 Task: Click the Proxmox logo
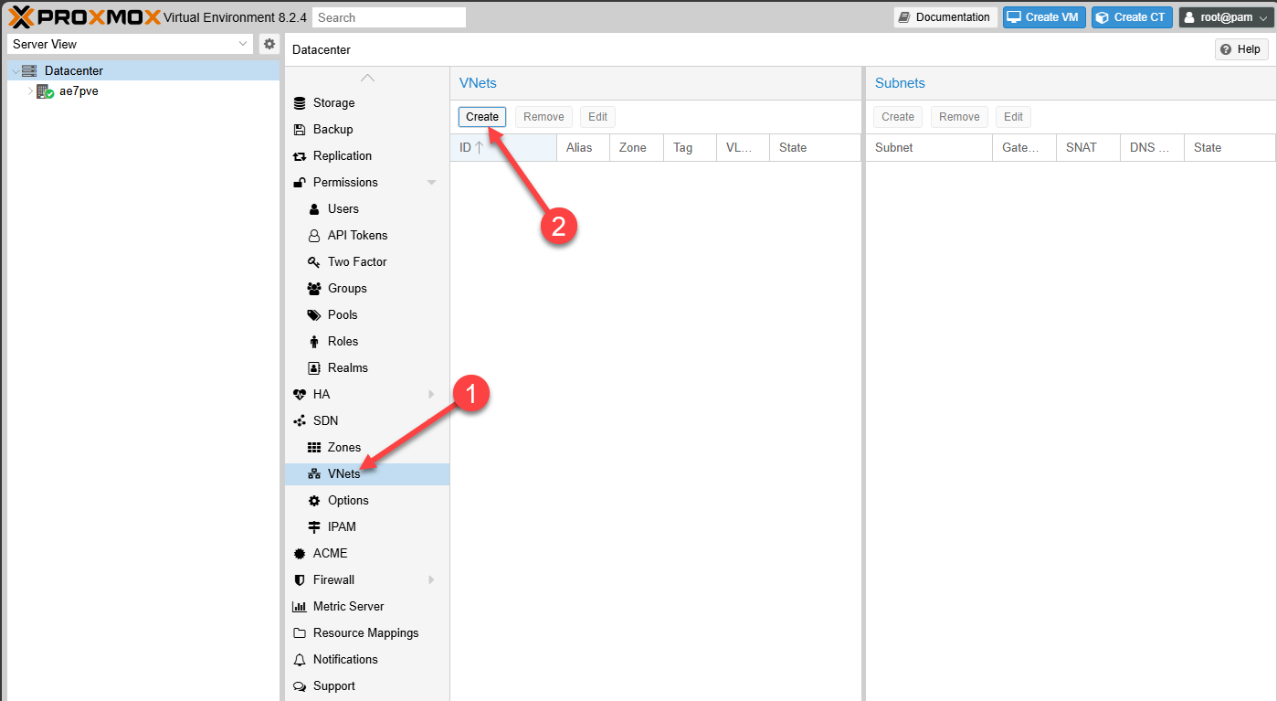point(85,17)
